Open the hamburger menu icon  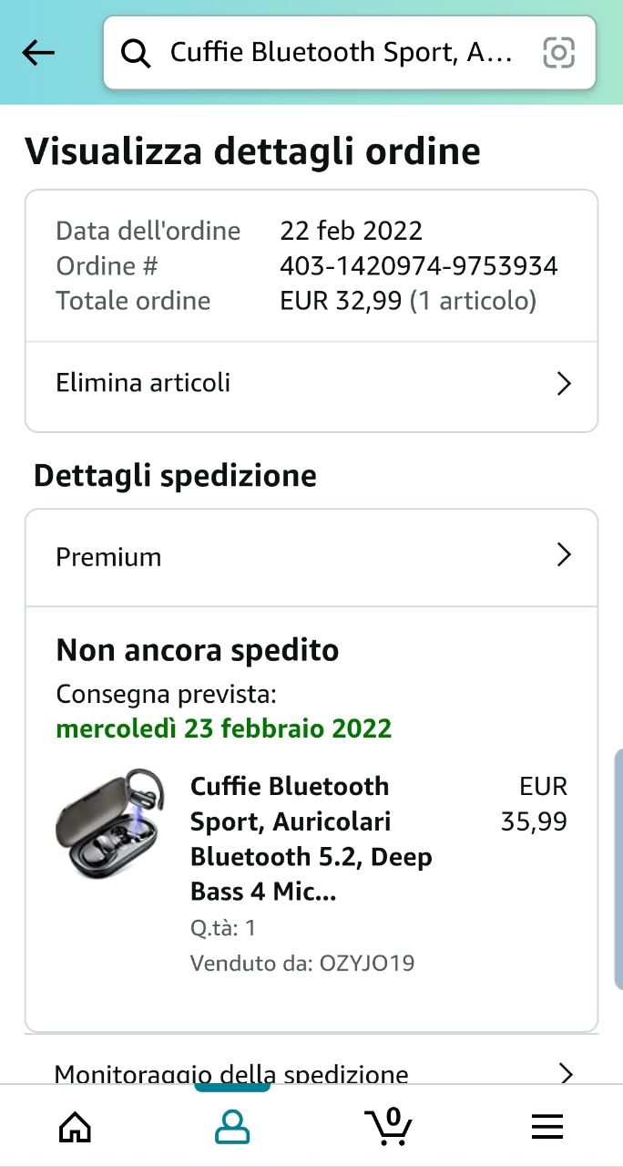click(x=546, y=1128)
